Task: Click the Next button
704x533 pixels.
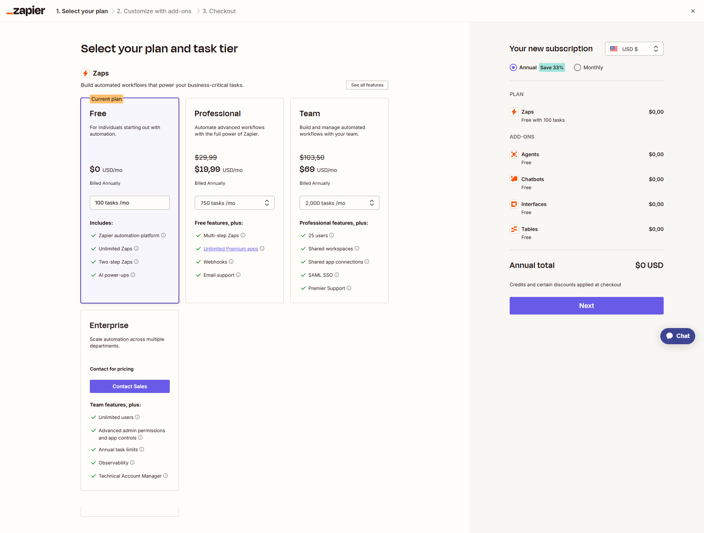Action: [x=587, y=306]
